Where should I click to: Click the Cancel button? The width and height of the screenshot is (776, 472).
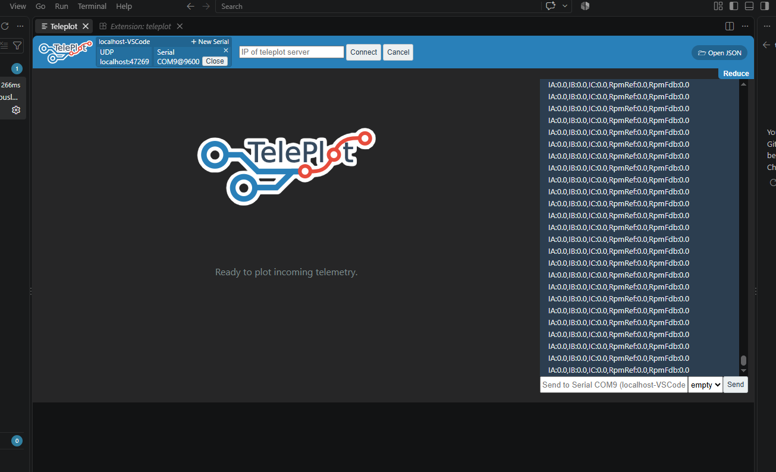coord(398,52)
